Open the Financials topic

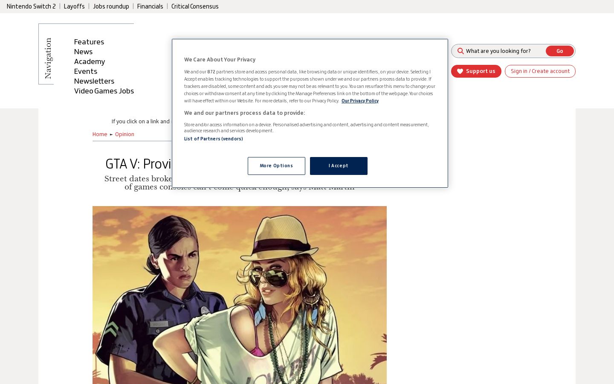click(x=150, y=6)
